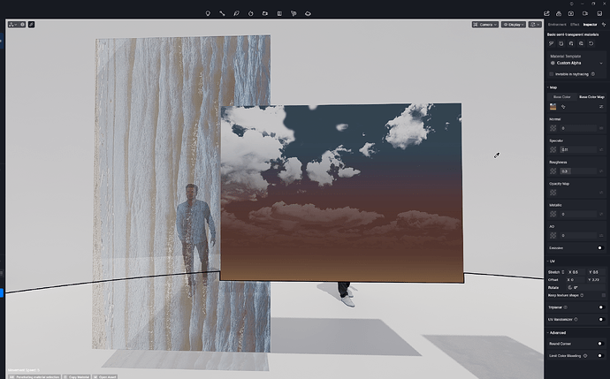Switch to the Environment tab
610x379 pixels.
click(x=557, y=25)
